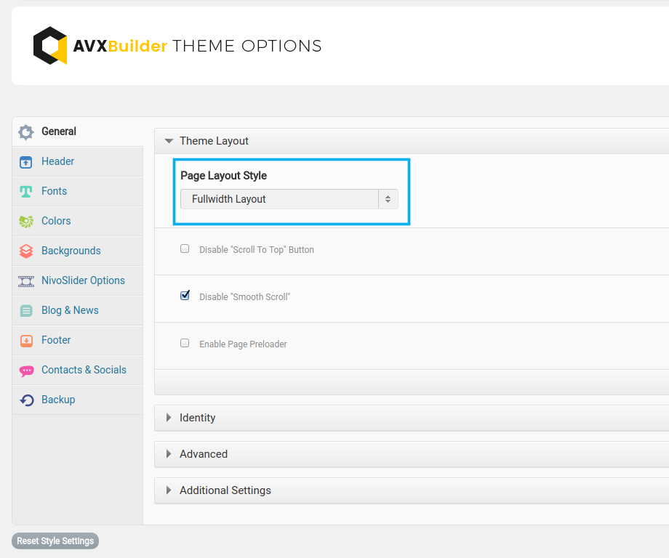Click the General gear icon in sidebar

[x=26, y=132]
